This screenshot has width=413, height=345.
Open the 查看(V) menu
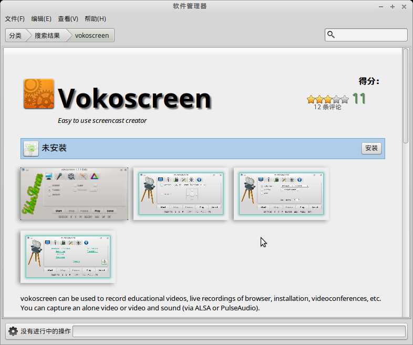(x=68, y=19)
